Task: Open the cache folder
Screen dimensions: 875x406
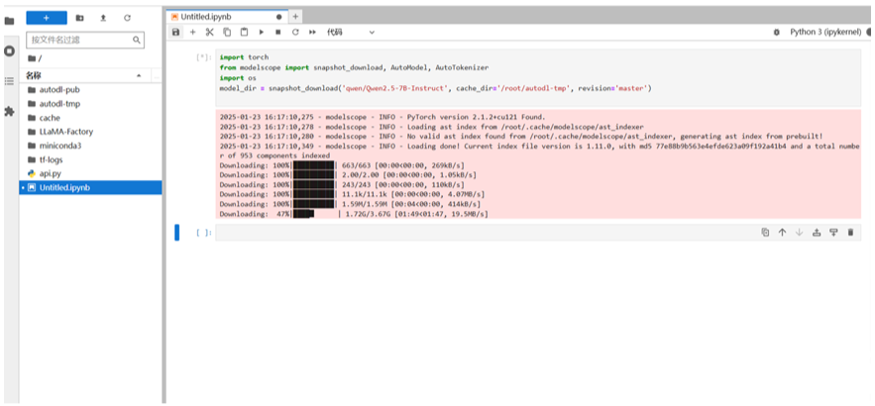Action: pos(90,118)
